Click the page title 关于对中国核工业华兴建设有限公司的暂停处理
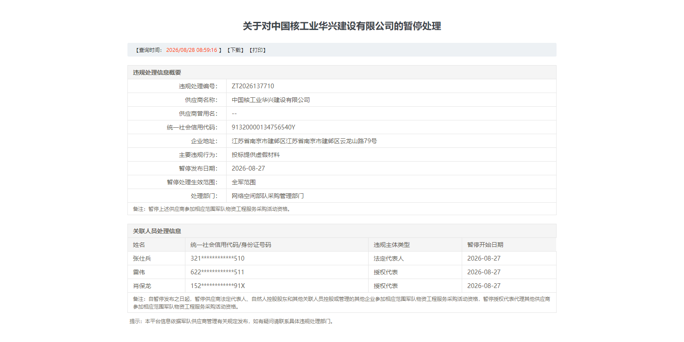This screenshot has width=684, height=342. pyautogui.click(x=342, y=26)
